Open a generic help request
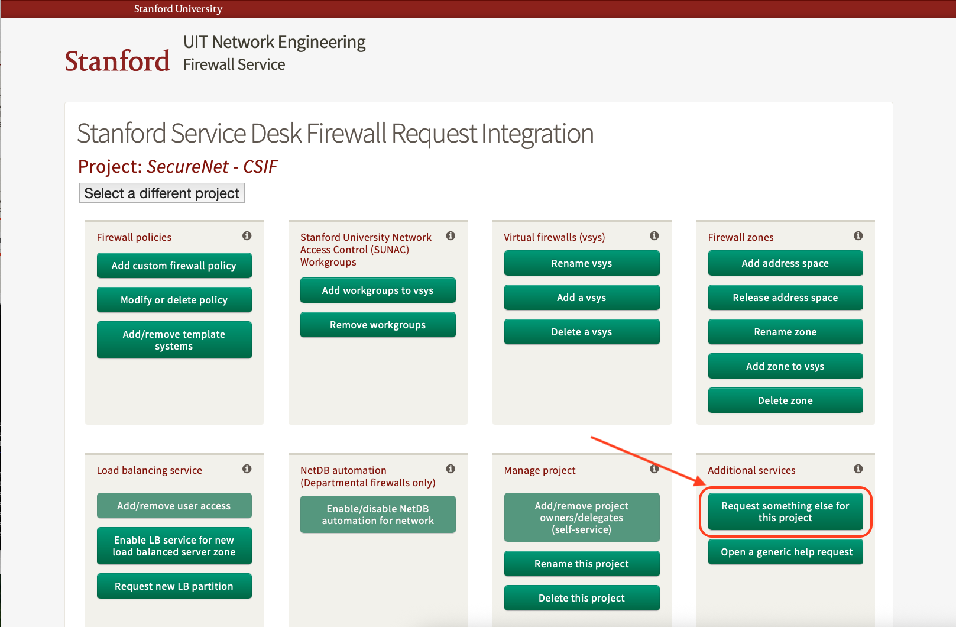 785,552
